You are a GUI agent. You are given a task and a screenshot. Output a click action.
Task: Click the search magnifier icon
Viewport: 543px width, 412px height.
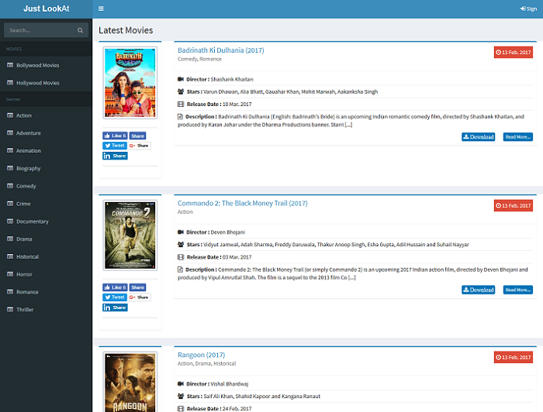point(80,30)
